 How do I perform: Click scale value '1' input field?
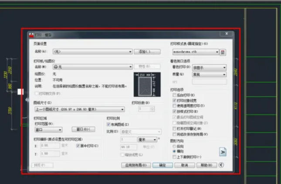129,140
